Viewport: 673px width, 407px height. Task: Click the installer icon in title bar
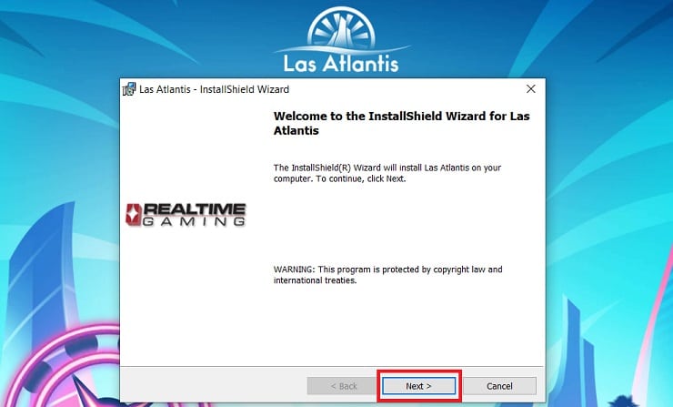pyautogui.click(x=129, y=89)
